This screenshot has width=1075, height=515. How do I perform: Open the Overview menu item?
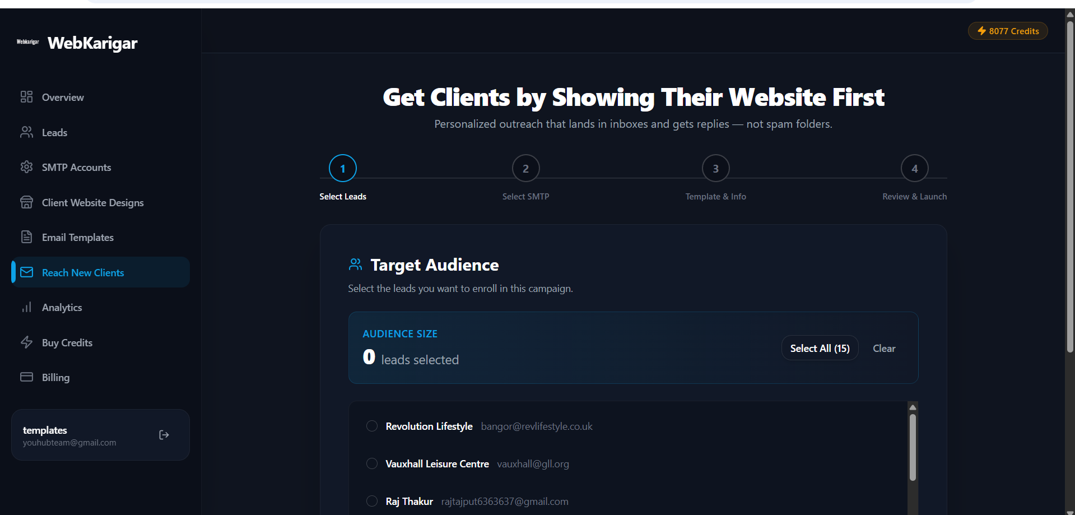coord(100,97)
